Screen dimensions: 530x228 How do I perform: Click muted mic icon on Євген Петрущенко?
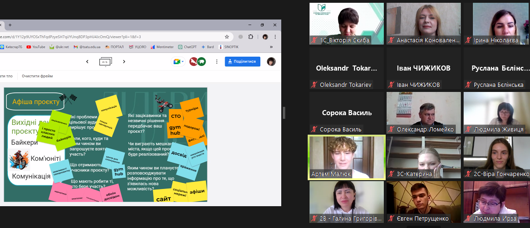pyautogui.click(x=391, y=219)
